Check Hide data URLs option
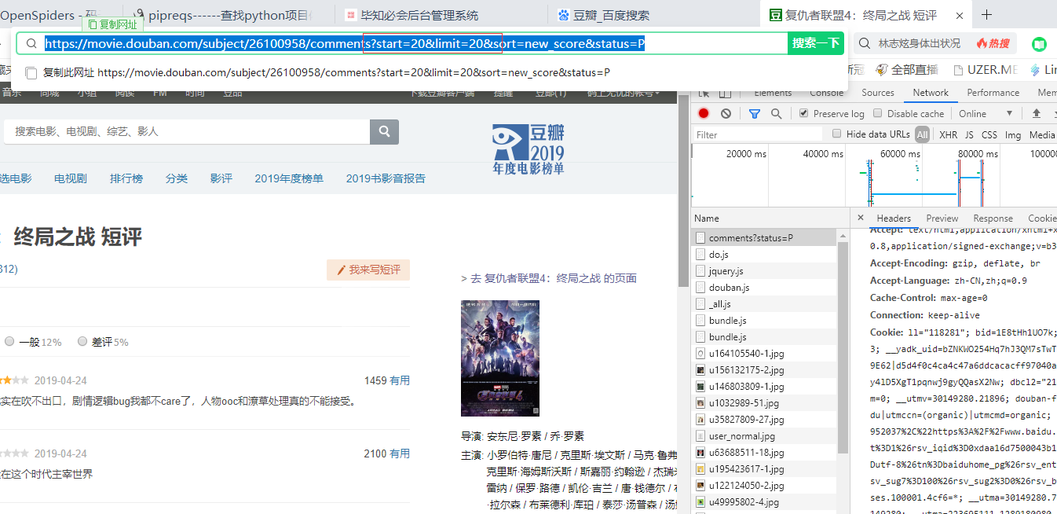1057x514 pixels. 837,134
